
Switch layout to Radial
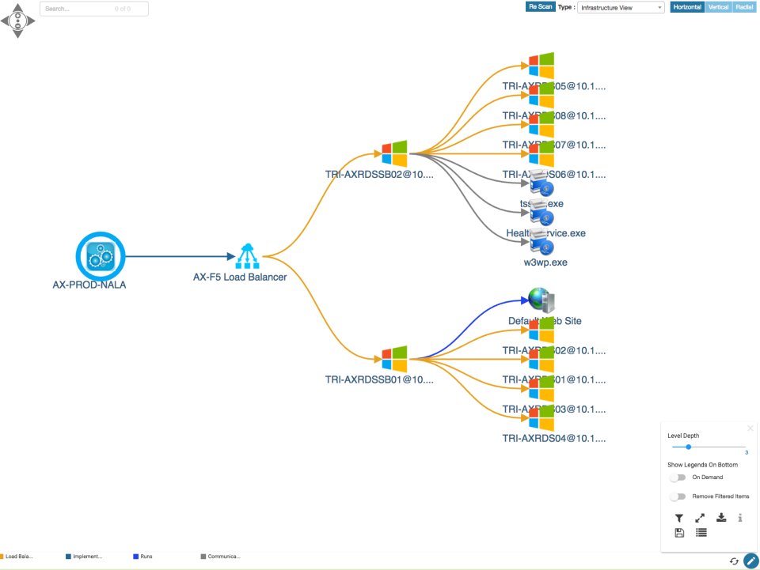[744, 6]
